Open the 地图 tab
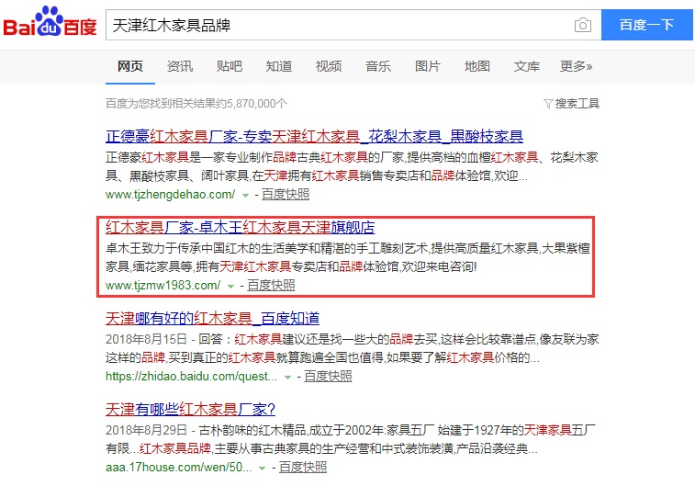This screenshot has width=695, height=486. point(477,66)
